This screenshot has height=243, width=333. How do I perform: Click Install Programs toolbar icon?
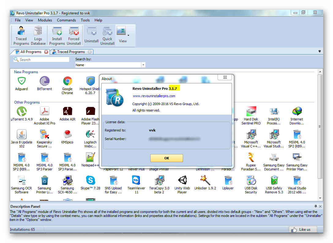coord(57,36)
